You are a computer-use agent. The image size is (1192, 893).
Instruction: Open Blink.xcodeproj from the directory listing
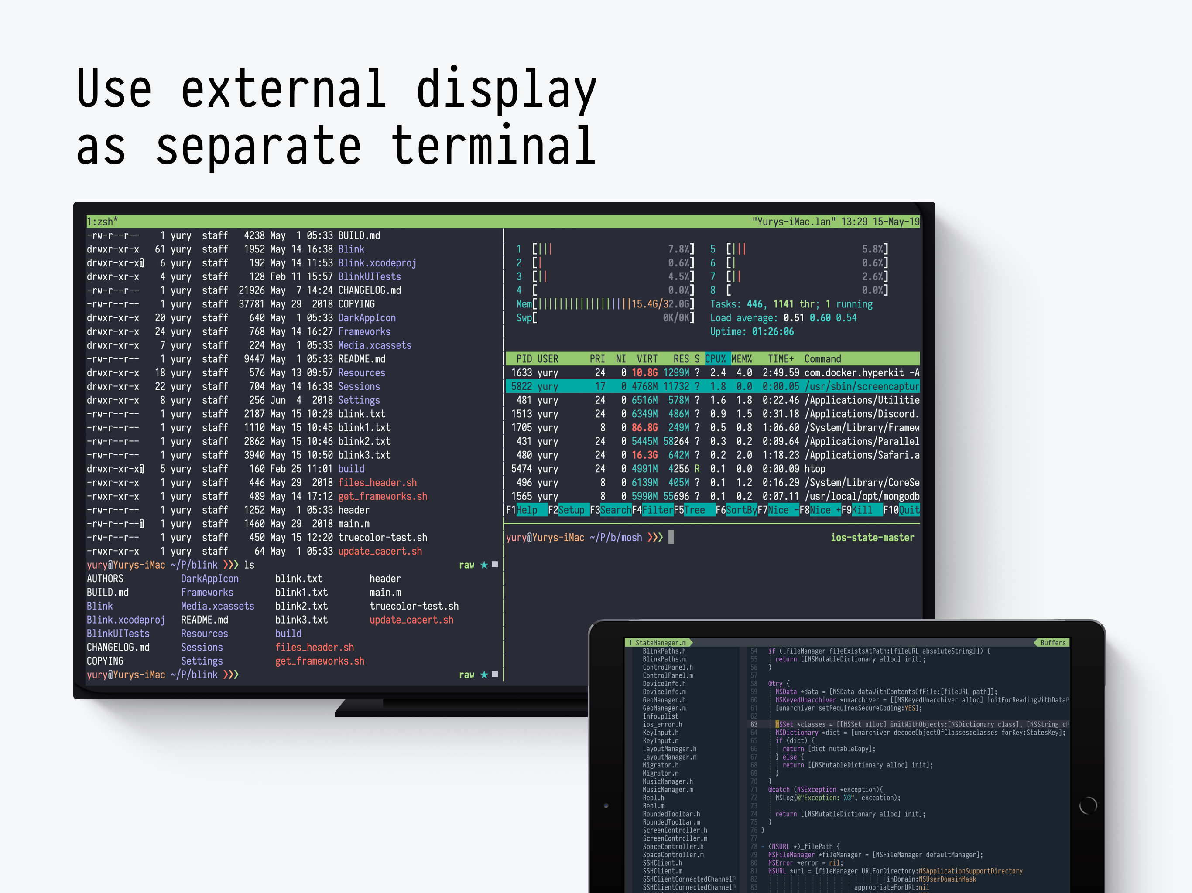[x=377, y=263]
